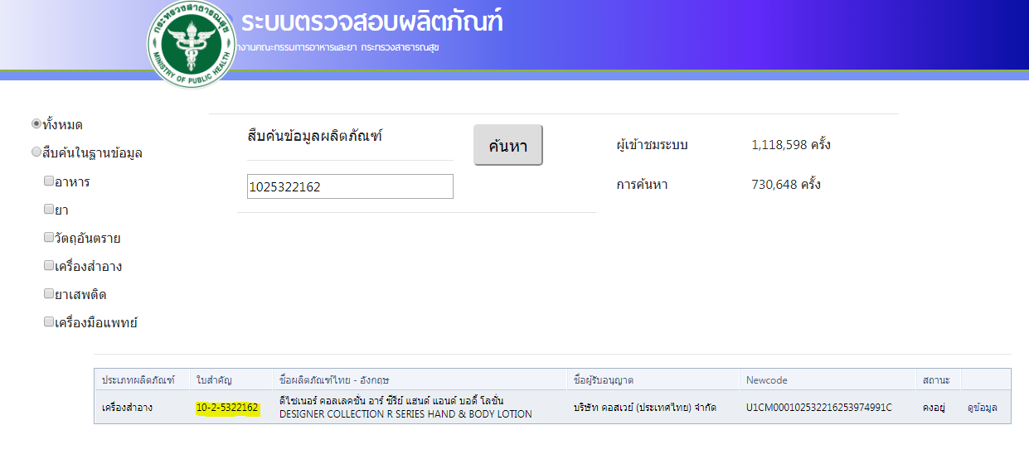The image size is (1029, 459).
Task: Check the อาหาร checkbox
Action: (x=49, y=181)
